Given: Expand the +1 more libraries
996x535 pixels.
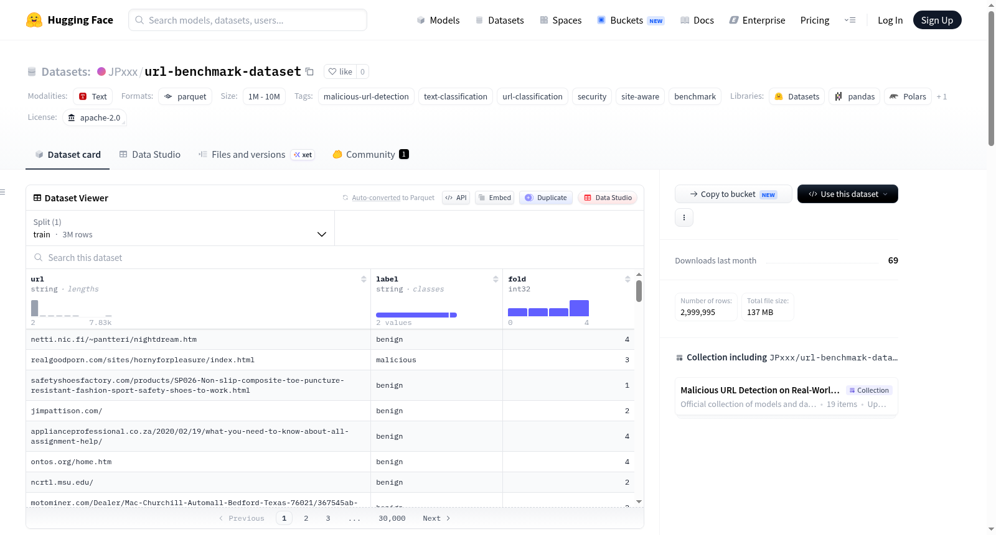Looking at the screenshot, I should click(x=942, y=96).
